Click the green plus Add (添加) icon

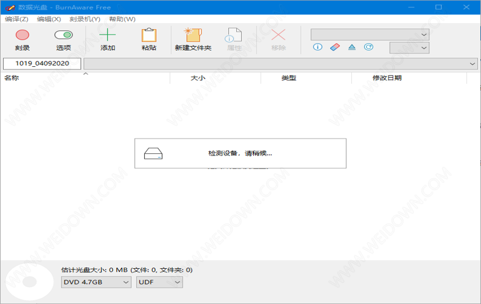(107, 35)
